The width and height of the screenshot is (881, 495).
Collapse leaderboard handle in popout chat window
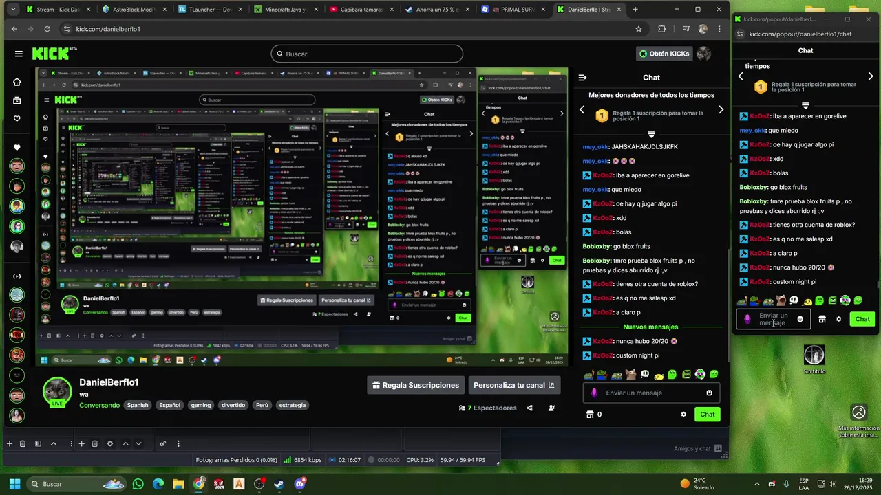point(805,106)
